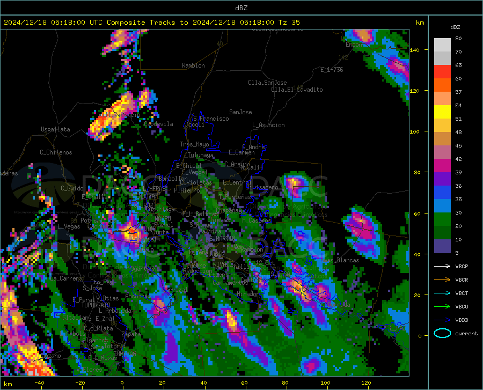The image size is (483, 390).
Task: Click the Zapata place label
Action: point(131,334)
